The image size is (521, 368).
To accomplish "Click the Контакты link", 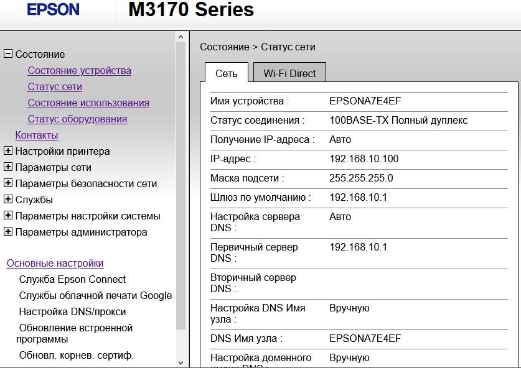I will (x=37, y=135).
